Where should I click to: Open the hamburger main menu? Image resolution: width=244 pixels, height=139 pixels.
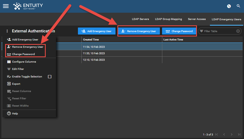[6, 6]
